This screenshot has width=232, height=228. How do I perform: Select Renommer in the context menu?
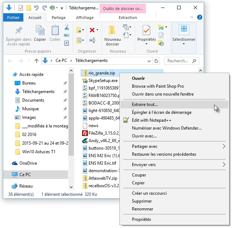142,209
